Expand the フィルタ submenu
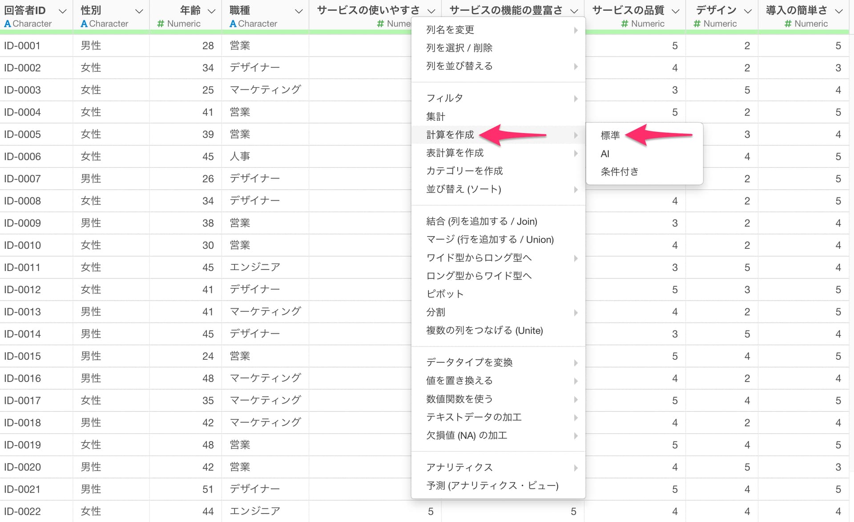 click(x=445, y=98)
